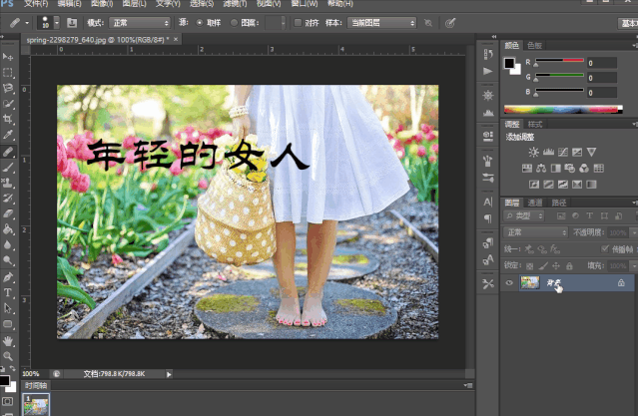Image resolution: width=638 pixels, height=416 pixels.
Task: Select the History Brush tool
Action: [x=8, y=199]
